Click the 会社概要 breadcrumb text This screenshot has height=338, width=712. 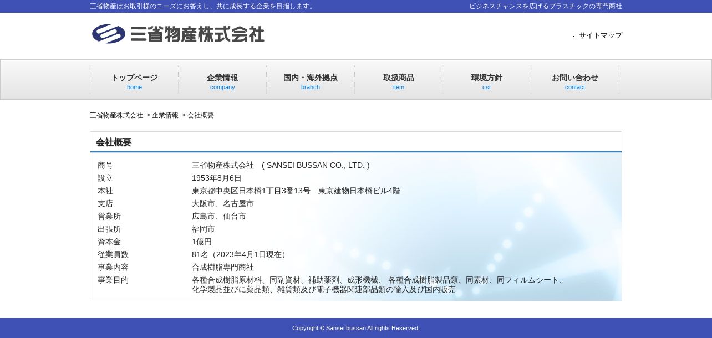201,115
